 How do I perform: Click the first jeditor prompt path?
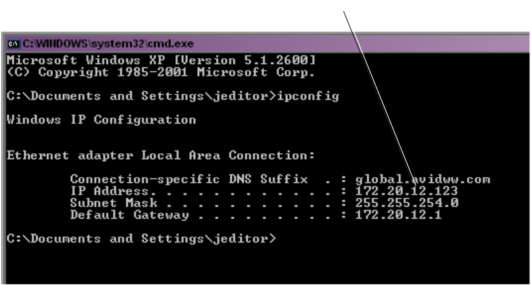point(142,96)
